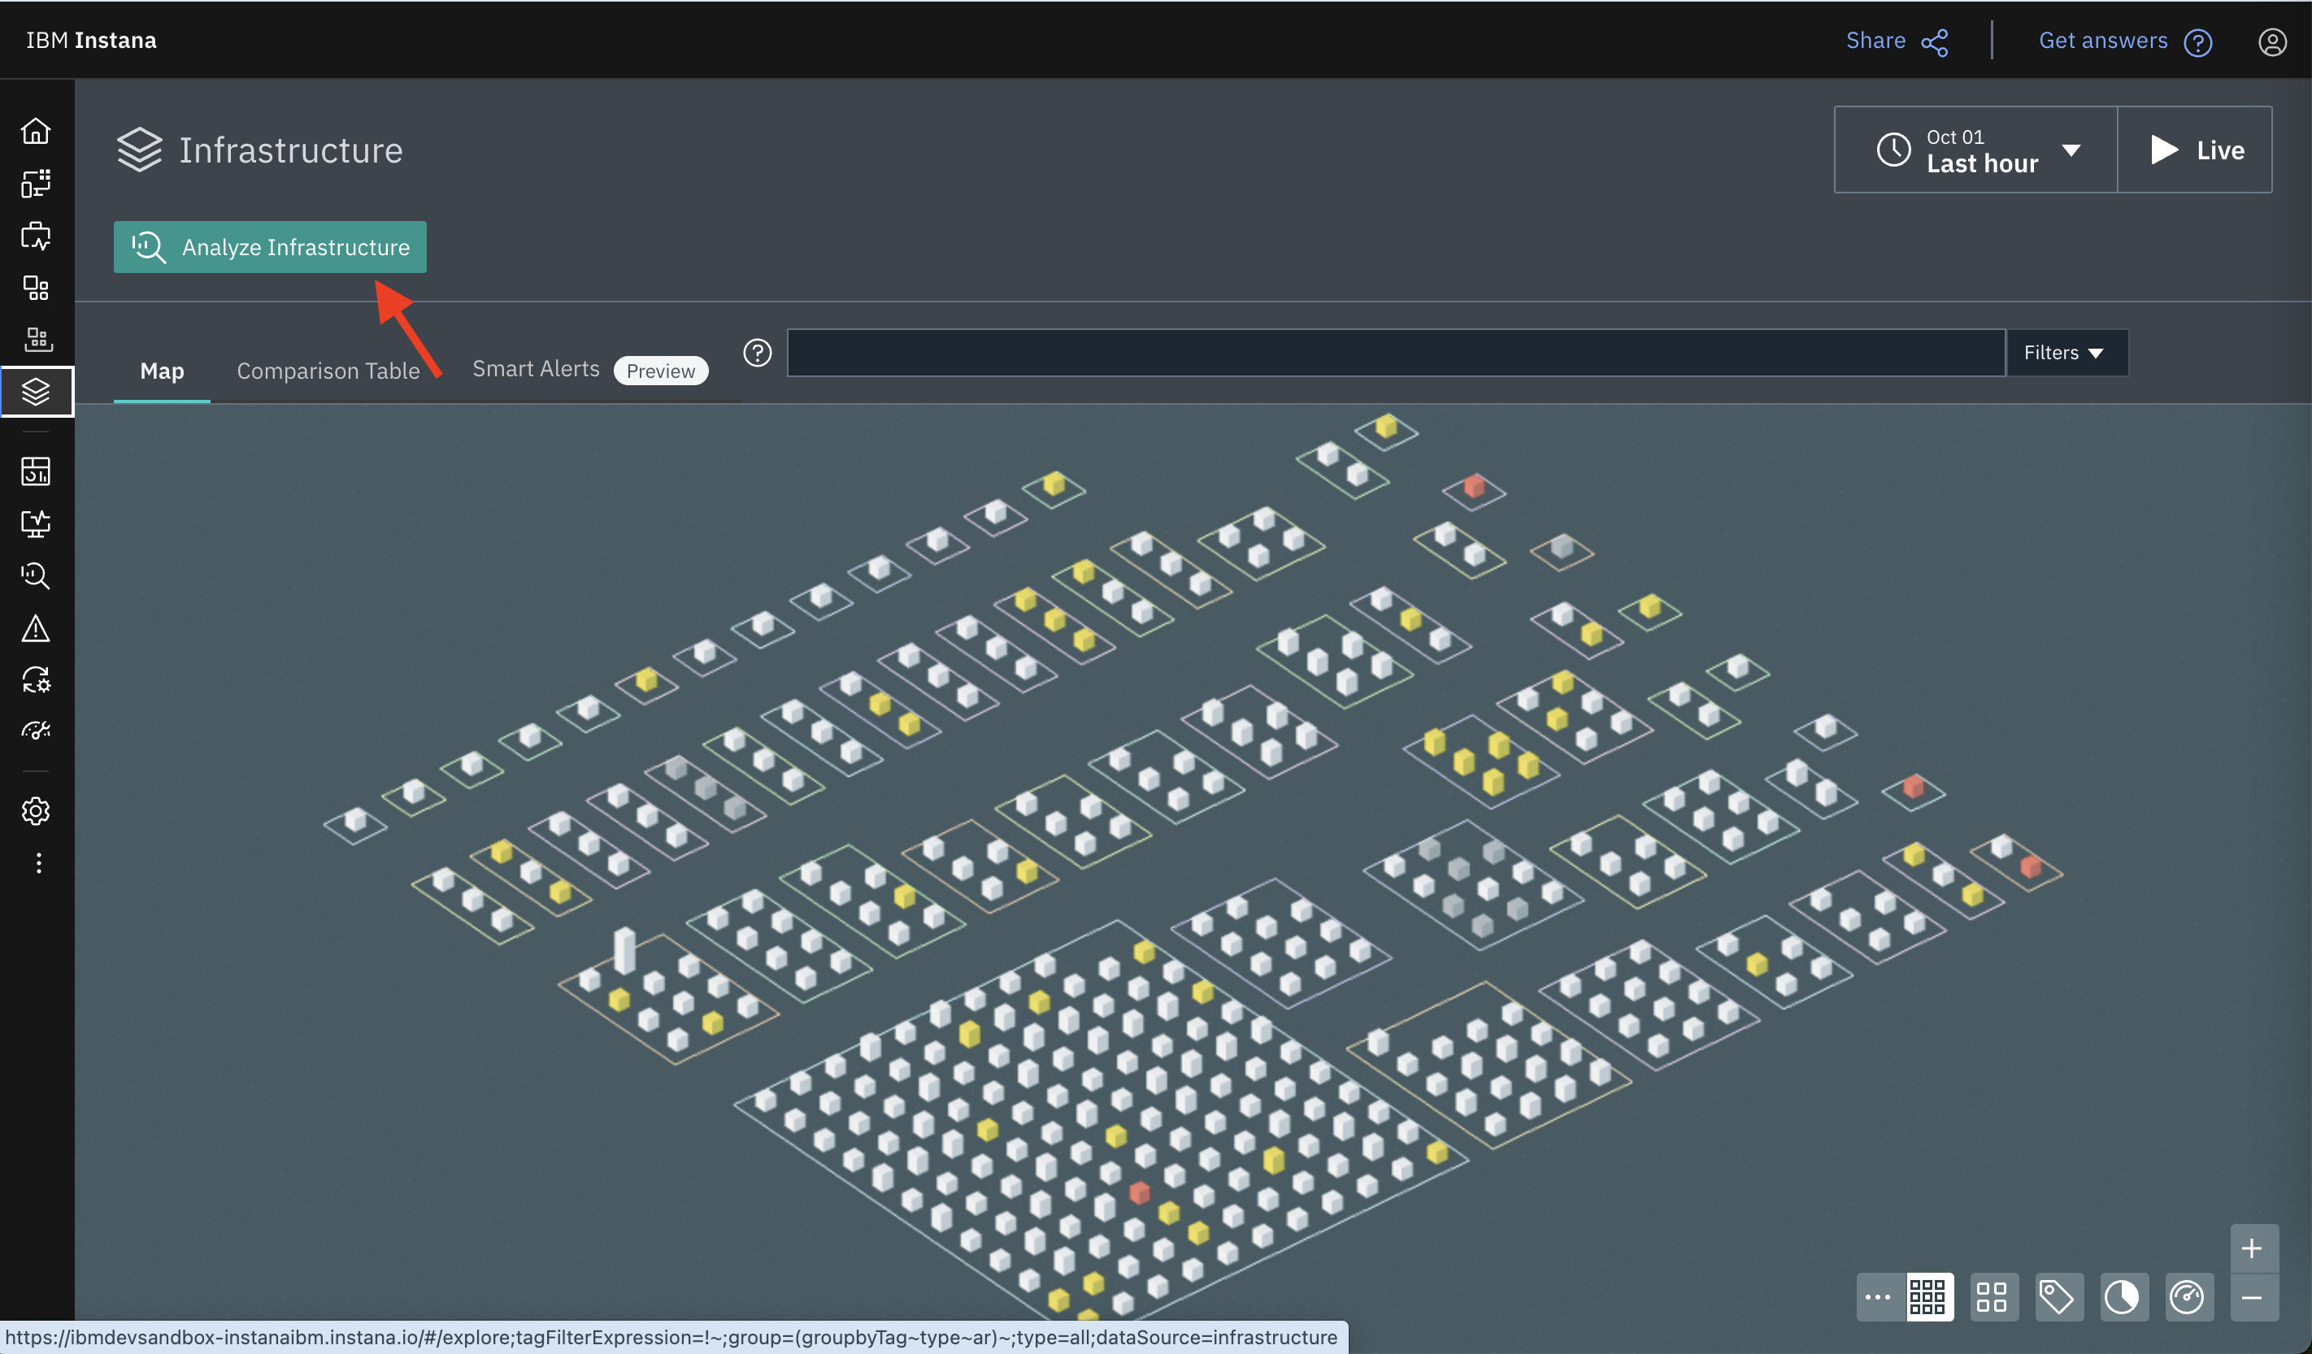The image size is (2312, 1354).
Task: Select the pie chart fill-by-metric icon
Action: (2124, 1296)
